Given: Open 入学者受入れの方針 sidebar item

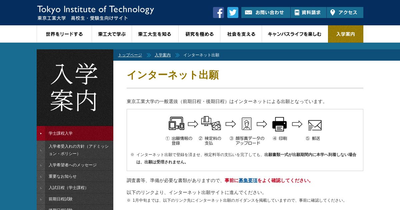Looking at the screenshot, I should click(x=75, y=150).
